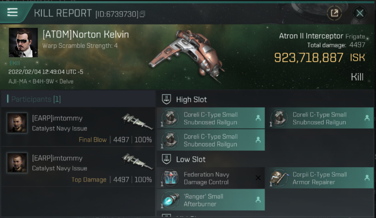Screen dimensions: 376x218
Task: Select the Corpii C-Type Small Armor Repairer icon
Action: click(x=279, y=178)
